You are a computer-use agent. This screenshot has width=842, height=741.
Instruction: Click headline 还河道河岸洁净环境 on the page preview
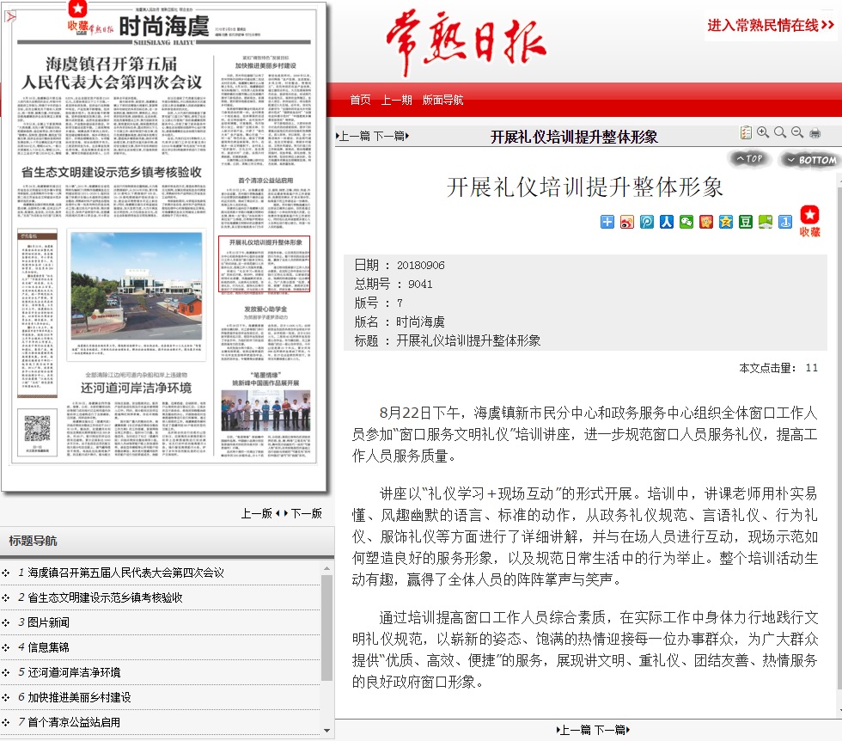[x=136, y=388]
